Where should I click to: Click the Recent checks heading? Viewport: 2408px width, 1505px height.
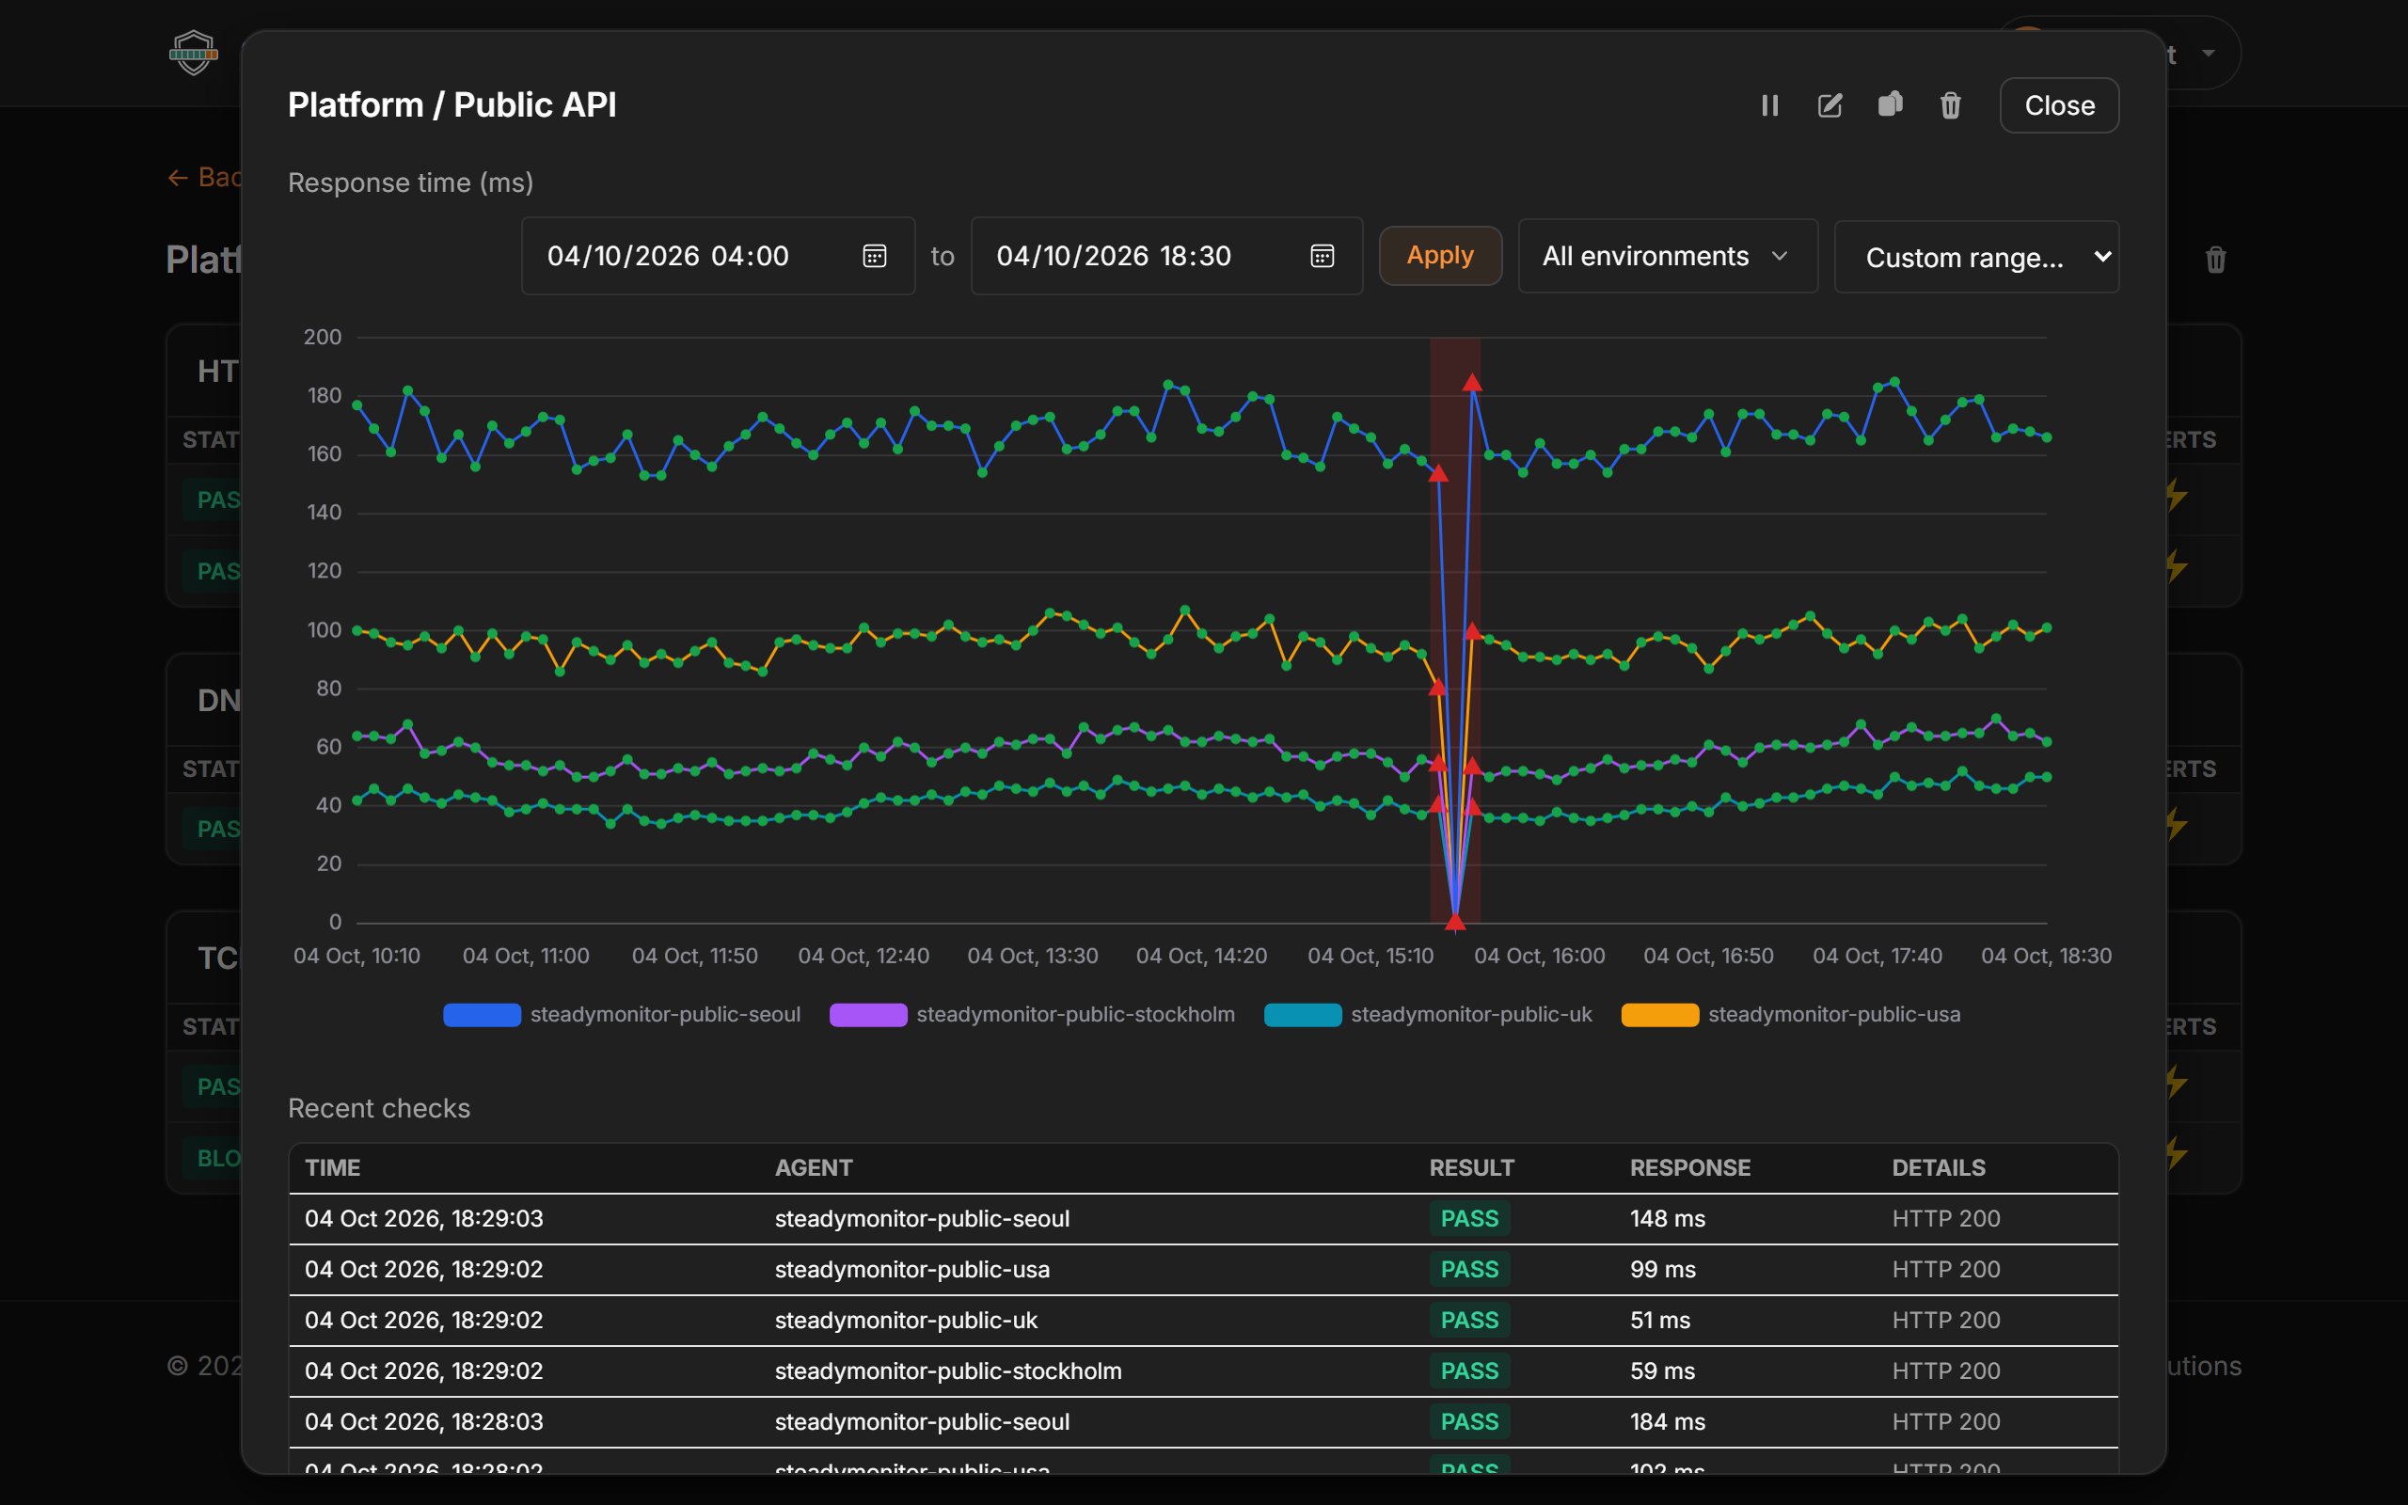pos(378,1108)
